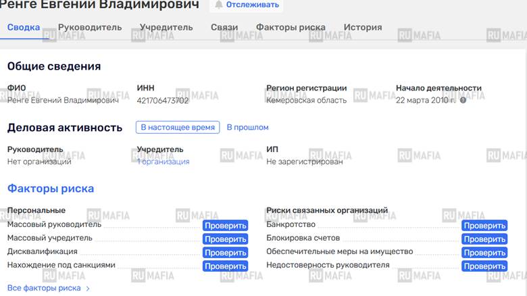Click Проверить for Обеспечительные меры на имущество
The height and width of the screenshot is (296, 527).
point(484,253)
